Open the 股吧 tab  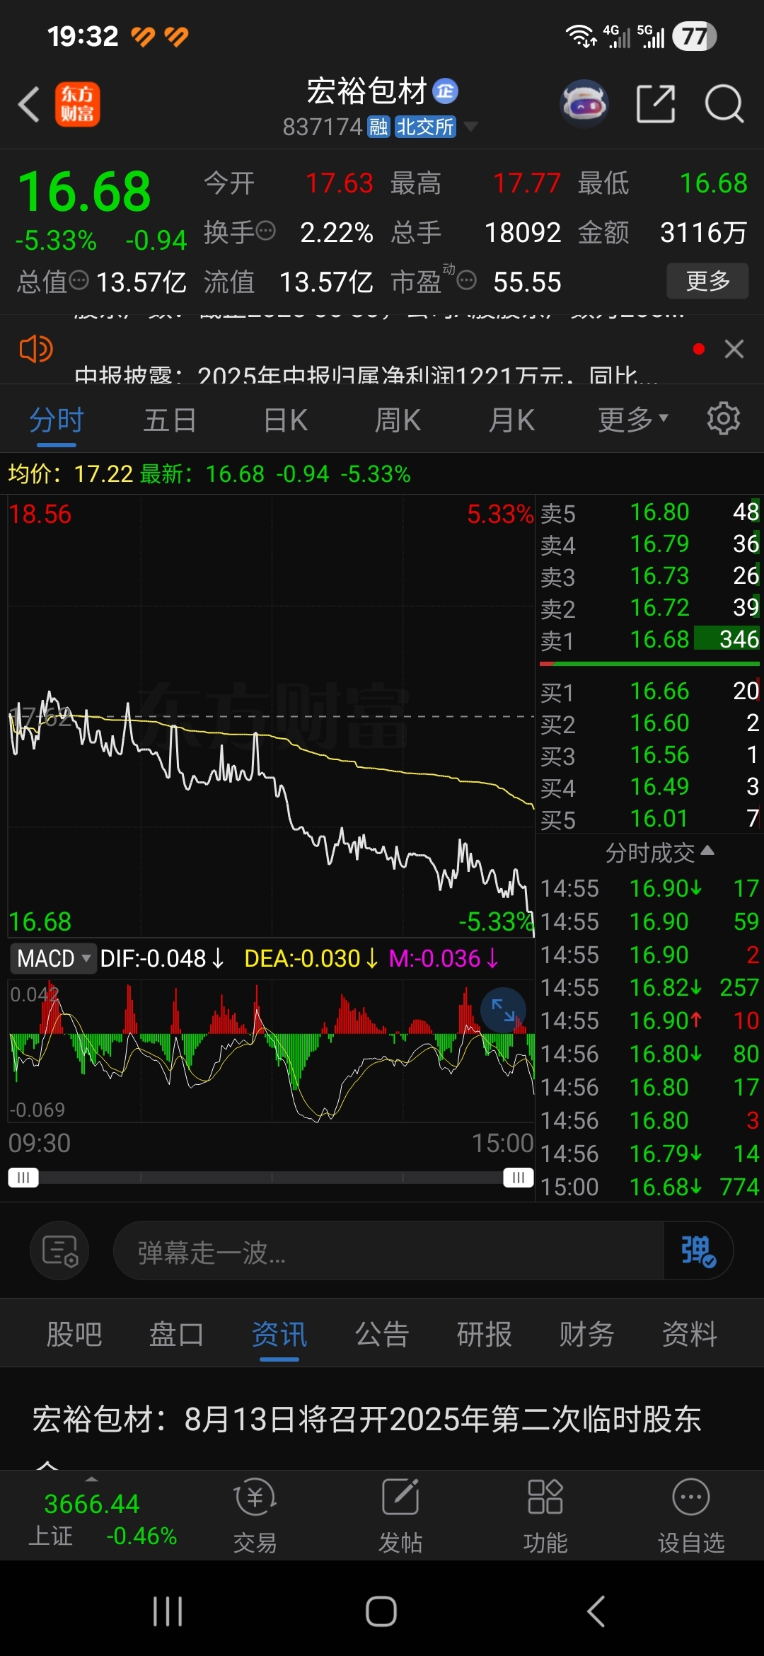[74, 1335]
